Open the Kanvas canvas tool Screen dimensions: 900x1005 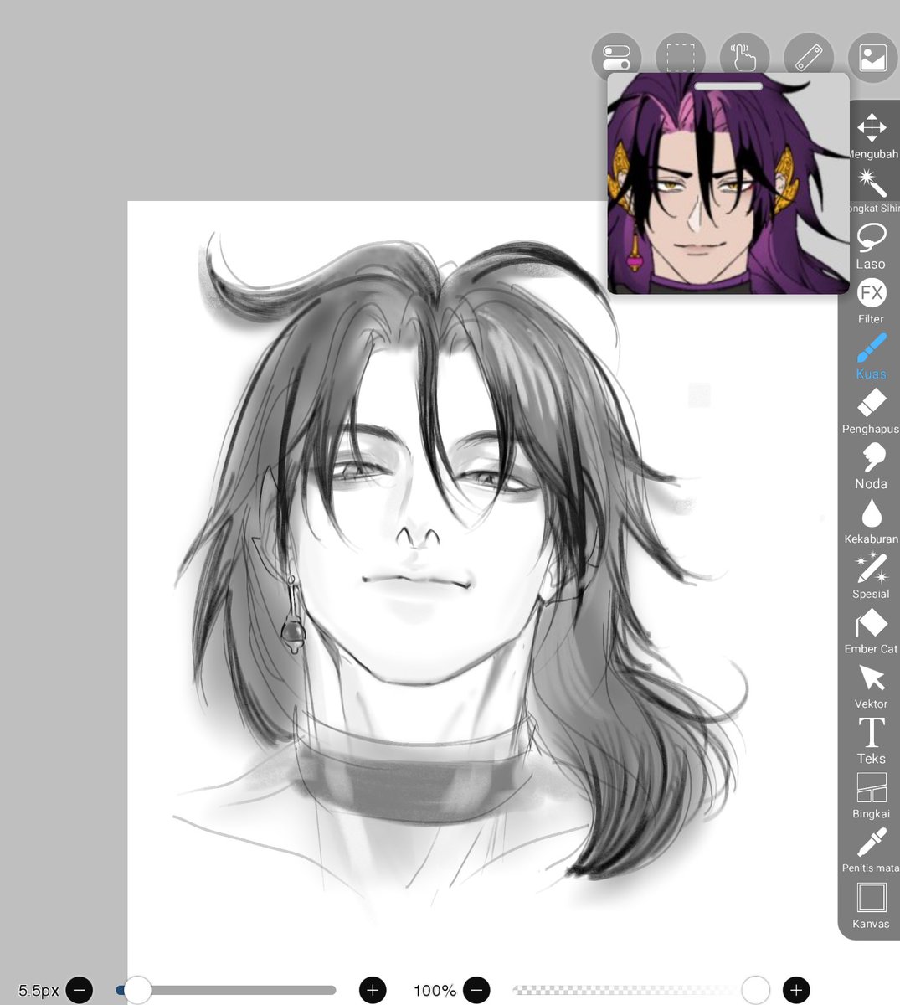click(872, 907)
